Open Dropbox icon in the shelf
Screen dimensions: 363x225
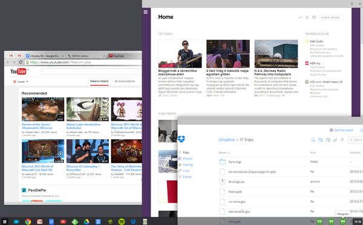click(133, 221)
